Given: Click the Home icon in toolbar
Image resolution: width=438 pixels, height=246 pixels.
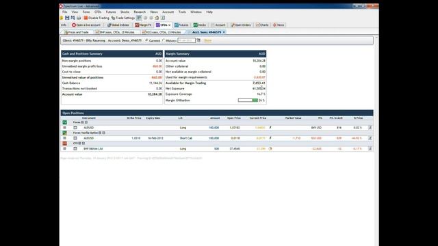Looking at the screenshot, I should point(157,18).
